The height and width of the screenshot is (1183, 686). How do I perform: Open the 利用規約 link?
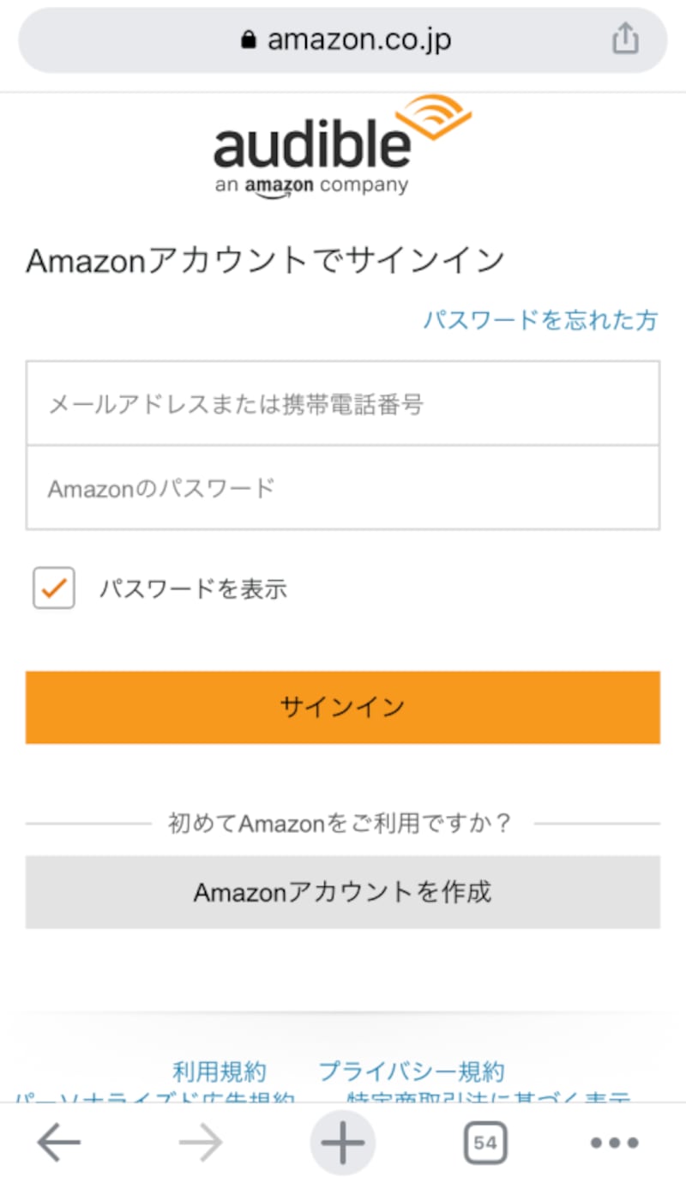click(x=220, y=1071)
